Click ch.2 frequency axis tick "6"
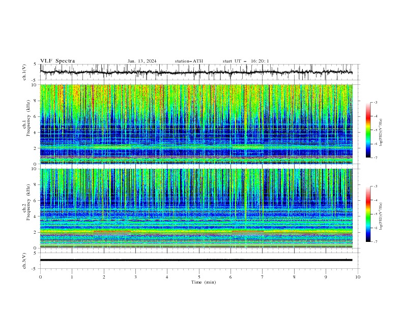Image resolution: width=403 pixels, height=311 pixels. [36, 201]
